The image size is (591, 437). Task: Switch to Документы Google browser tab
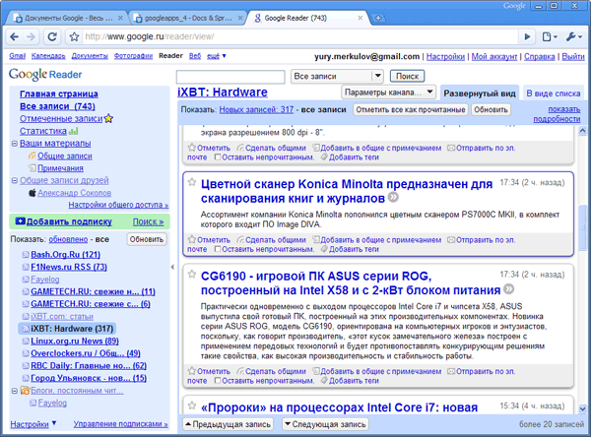pyautogui.click(x=67, y=18)
